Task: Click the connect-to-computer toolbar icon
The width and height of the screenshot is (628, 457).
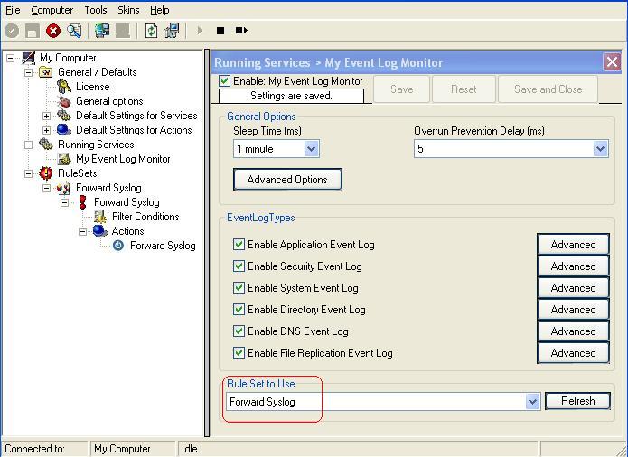Action: click(102, 31)
